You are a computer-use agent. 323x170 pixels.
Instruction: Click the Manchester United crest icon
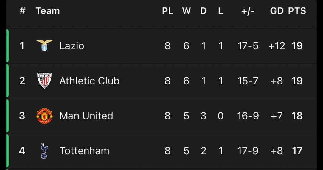pyautogui.click(x=44, y=116)
